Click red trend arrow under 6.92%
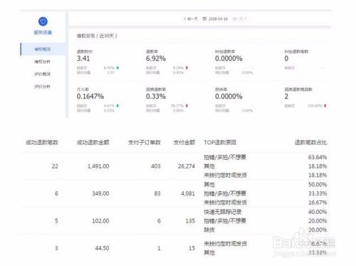The width and height of the screenshot is (356, 266). [x=187, y=68]
